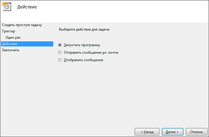Image resolution: width=209 pixels, height=137 pixels.
Task: Click the "Действие" title in the header
Action: (x=27, y=7)
